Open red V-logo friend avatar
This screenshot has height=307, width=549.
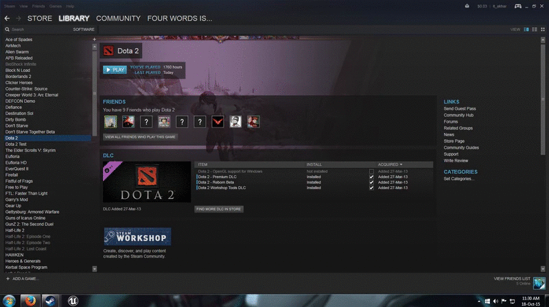tap(218, 122)
